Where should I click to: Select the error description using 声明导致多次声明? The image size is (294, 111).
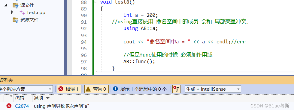(x=61, y=106)
